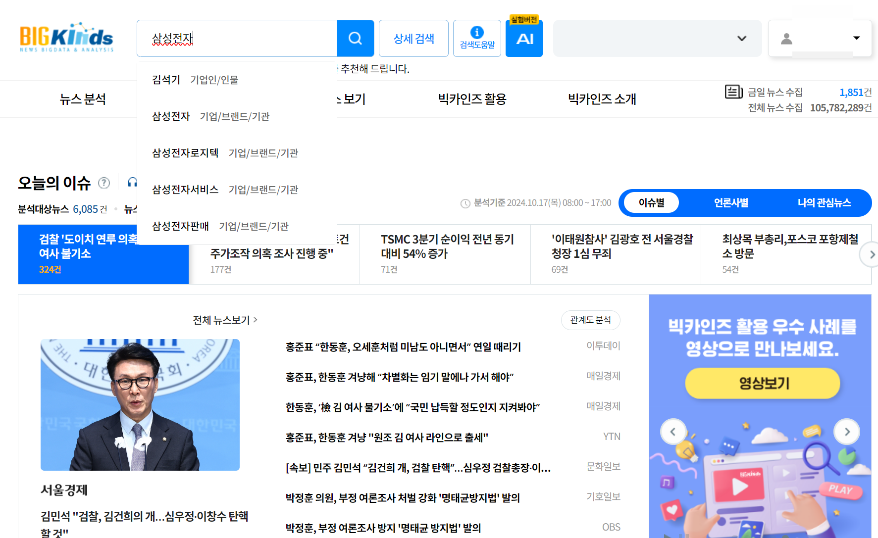Click the yellow 영상보기 button
878x538 pixels.
(763, 383)
